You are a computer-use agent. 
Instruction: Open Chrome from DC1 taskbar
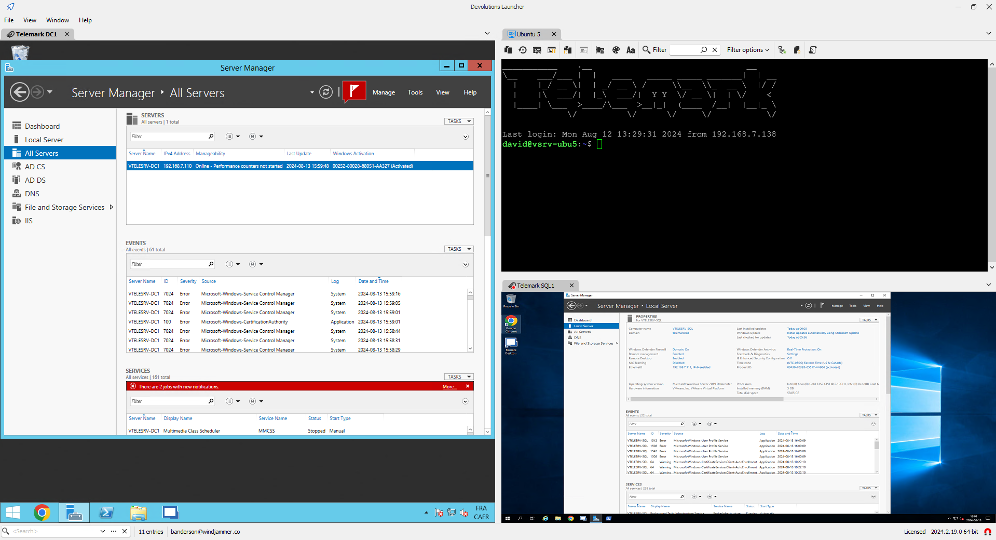(42, 513)
